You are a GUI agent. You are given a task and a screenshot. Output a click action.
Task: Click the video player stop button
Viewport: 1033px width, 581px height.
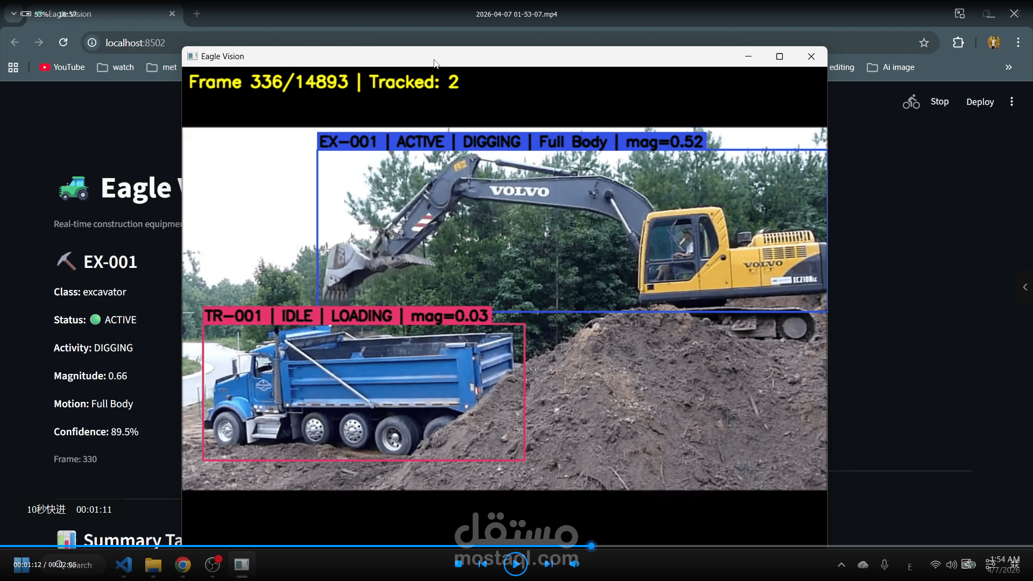(x=458, y=564)
